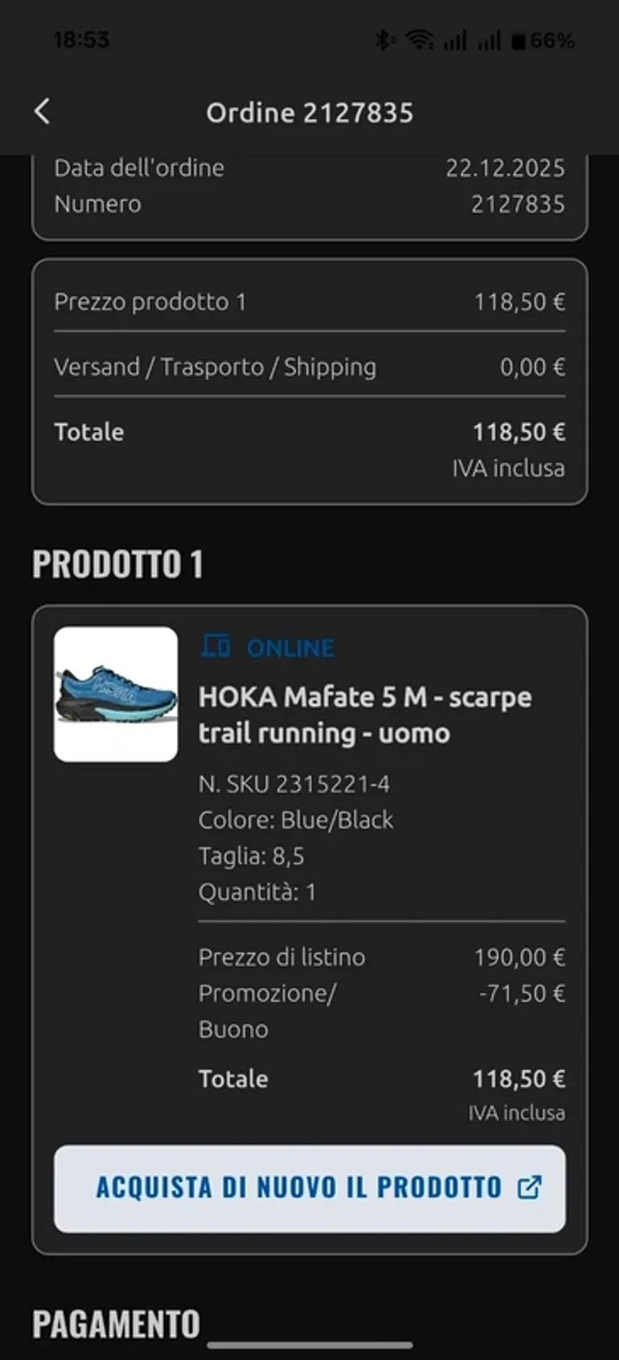Click the external link icon on repurchase button
This screenshot has width=619, height=1360.
529,1187
